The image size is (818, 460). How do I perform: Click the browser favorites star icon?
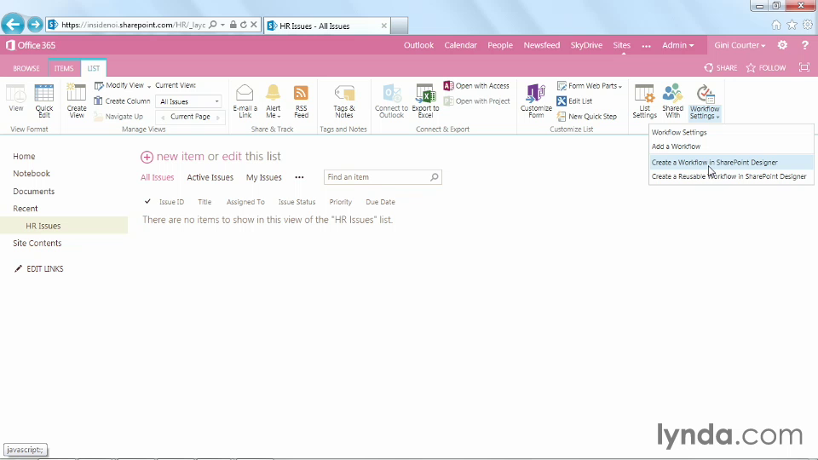(x=792, y=25)
